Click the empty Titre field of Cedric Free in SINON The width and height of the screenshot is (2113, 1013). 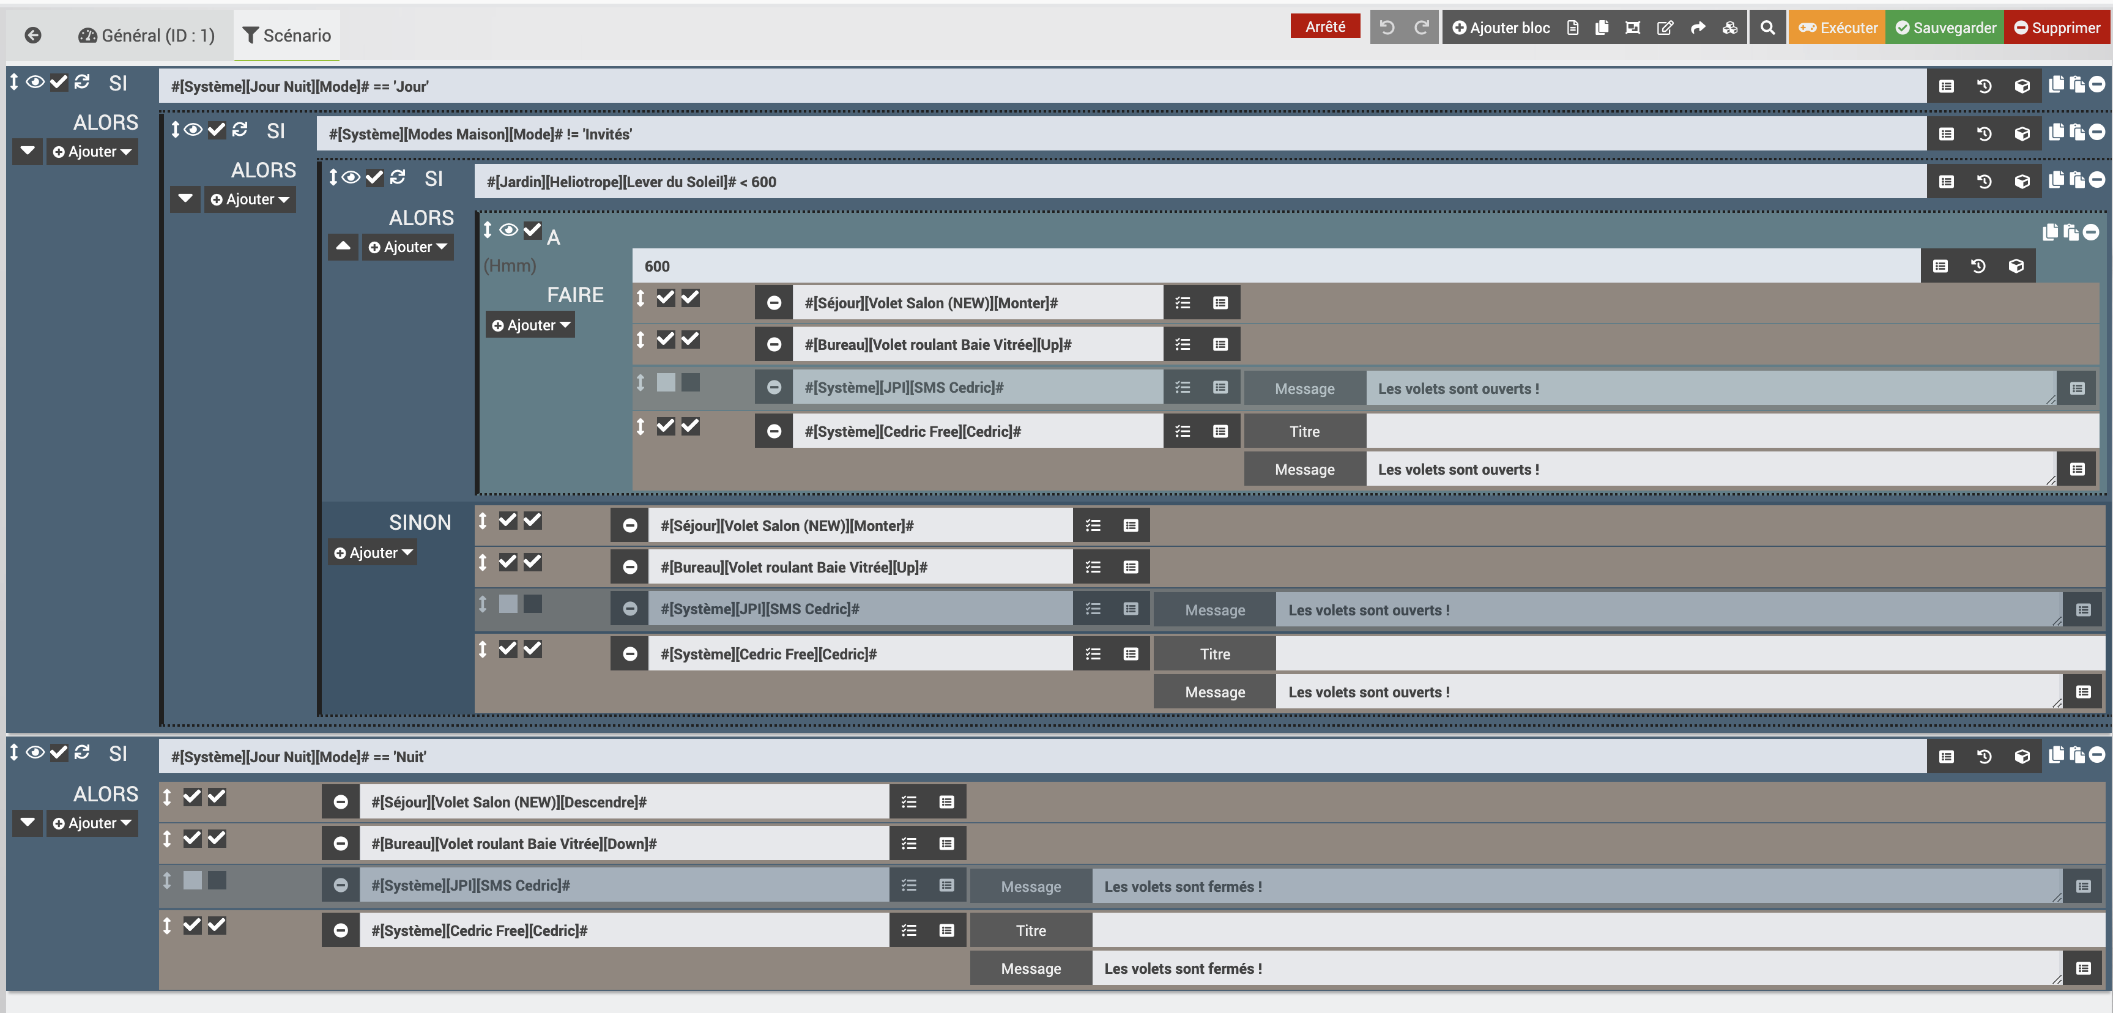pyautogui.click(x=1690, y=654)
